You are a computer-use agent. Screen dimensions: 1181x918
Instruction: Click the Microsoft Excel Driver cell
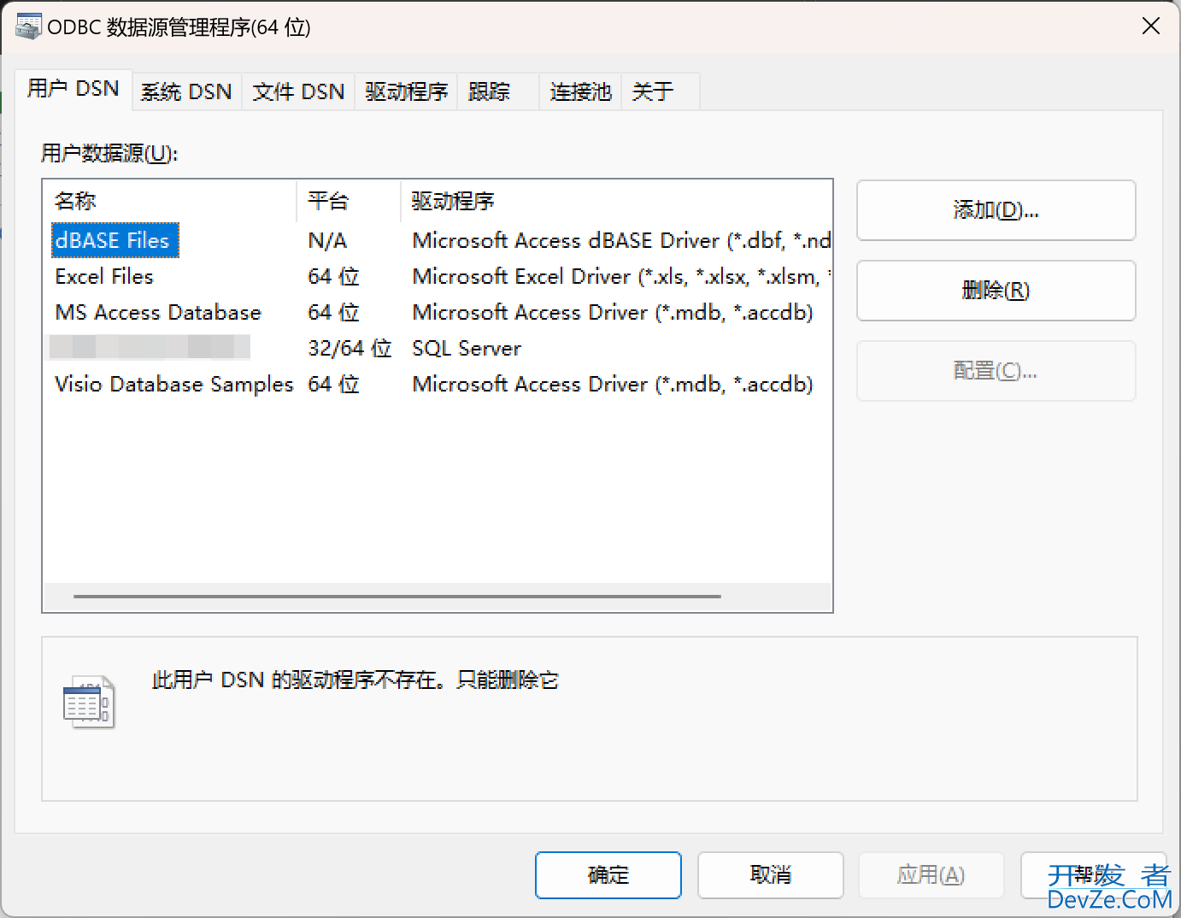point(620,277)
